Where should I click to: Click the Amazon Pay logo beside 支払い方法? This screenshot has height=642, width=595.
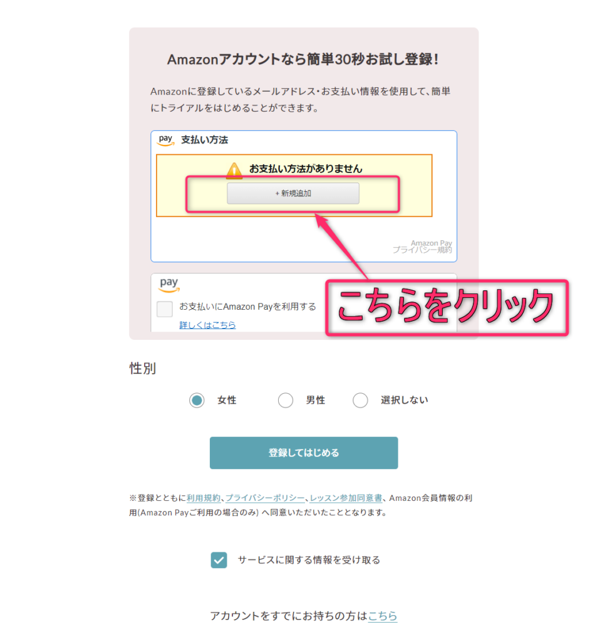(165, 140)
